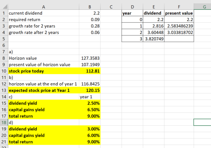Select column G header
Image resolution: width=211 pixels, height=148 pixels.
203,7
